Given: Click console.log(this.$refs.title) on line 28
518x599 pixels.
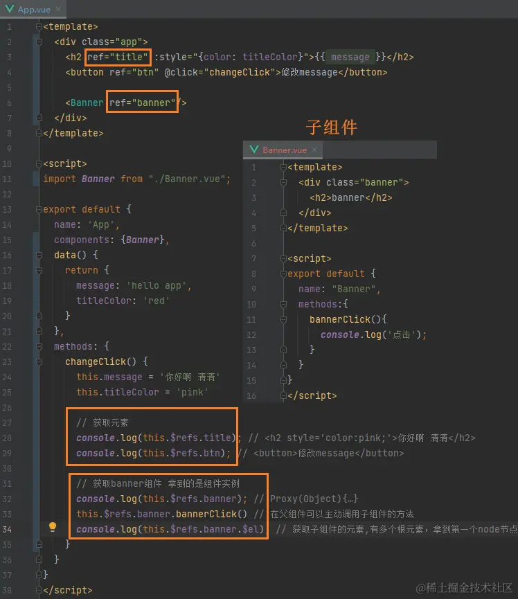Looking at the screenshot, I should tap(156, 438).
